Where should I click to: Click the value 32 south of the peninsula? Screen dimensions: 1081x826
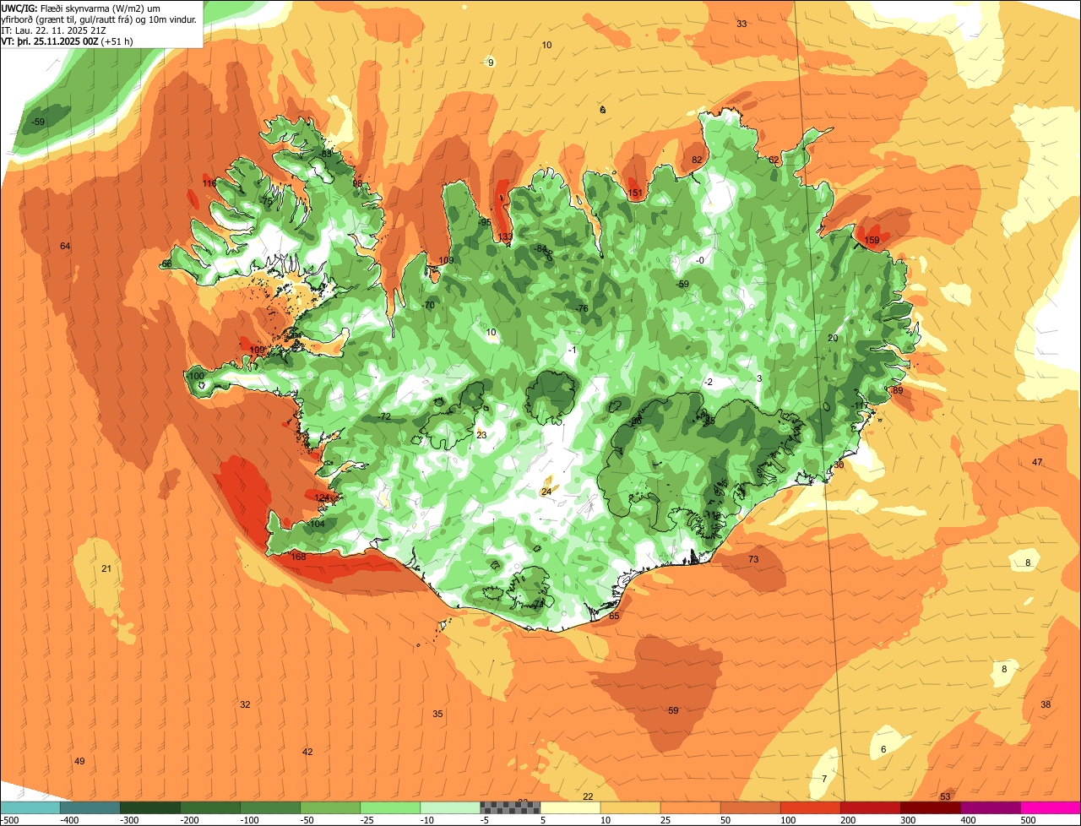click(245, 704)
